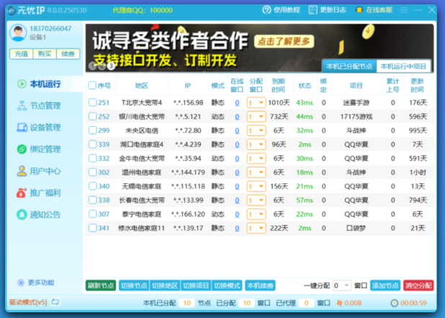Screen dimensions: 445x318
Task: Click the 本机续费 button
Action: (260, 286)
